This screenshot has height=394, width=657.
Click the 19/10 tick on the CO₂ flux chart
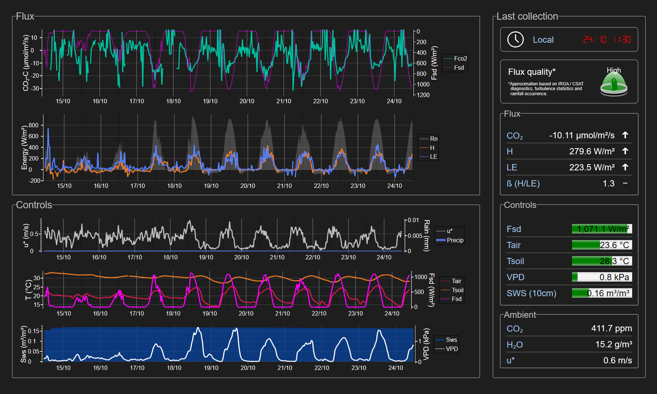point(210,101)
